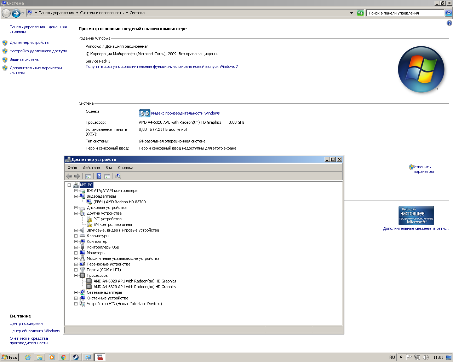Open Steam from the taskbar
453x362 pixels.
click(x=76, y=357)
